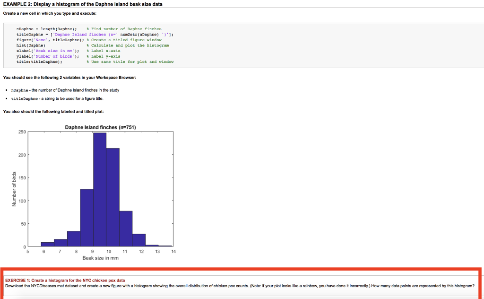The height and width of the screenshot is (299, 484).
Task: Click the bar above beak size 10
Action: (x=112, y=194)
